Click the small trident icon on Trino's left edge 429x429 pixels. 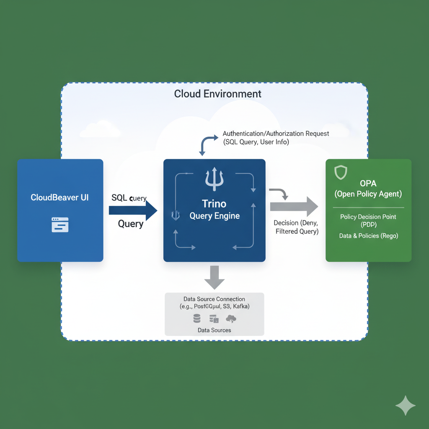(x=176, y=215)
